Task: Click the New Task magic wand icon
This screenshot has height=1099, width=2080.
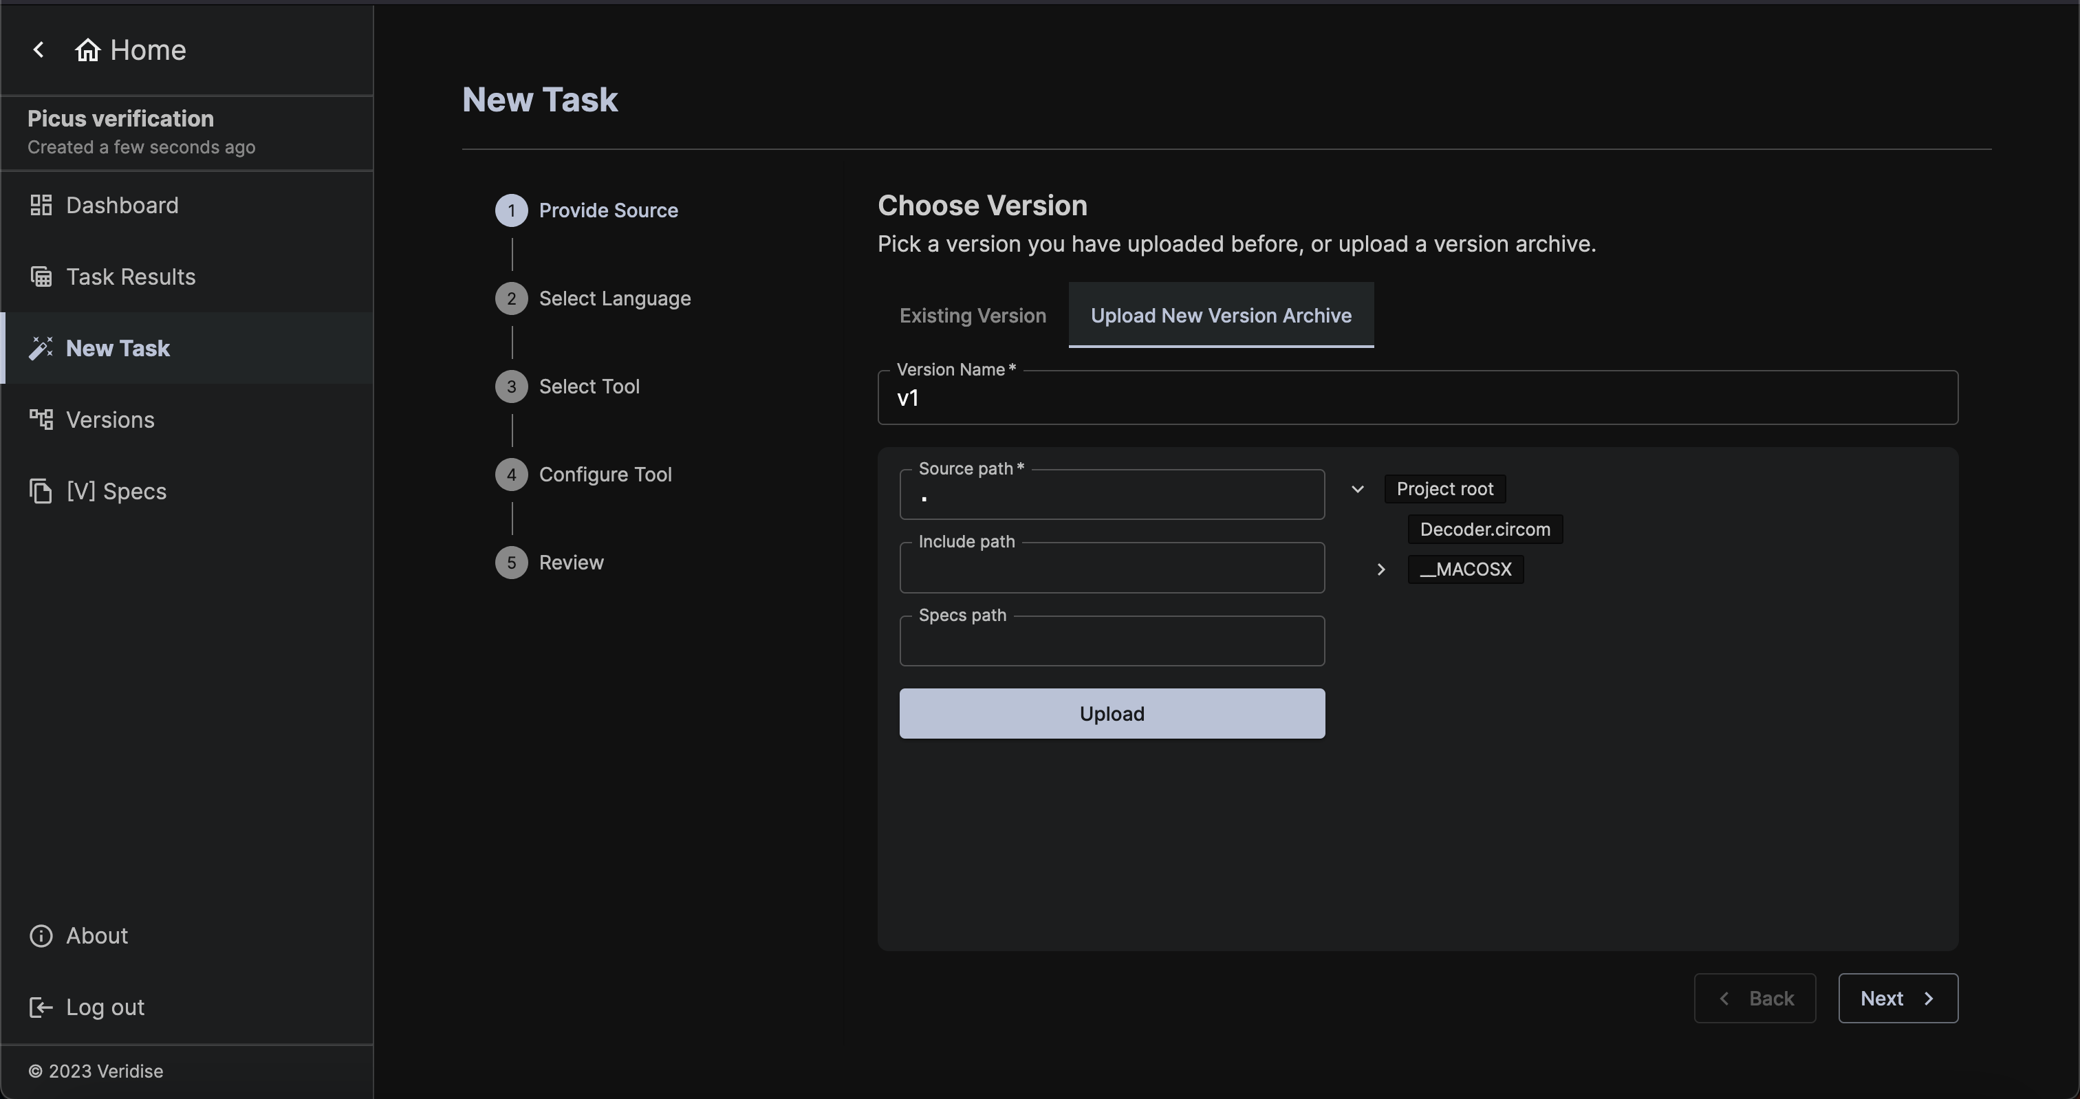Action: click(x=41, y=348)
